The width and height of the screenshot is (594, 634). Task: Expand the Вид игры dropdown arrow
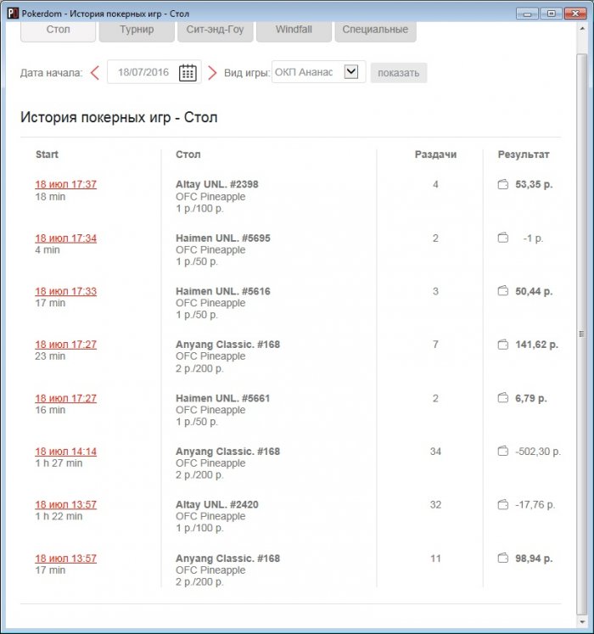(x=351, y=72)
